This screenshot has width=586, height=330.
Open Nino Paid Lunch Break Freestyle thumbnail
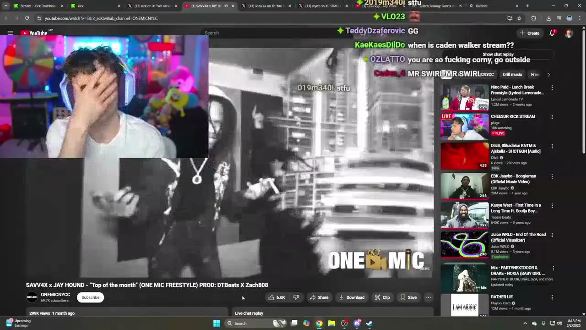pyautogui.click(x=465, y=97)
